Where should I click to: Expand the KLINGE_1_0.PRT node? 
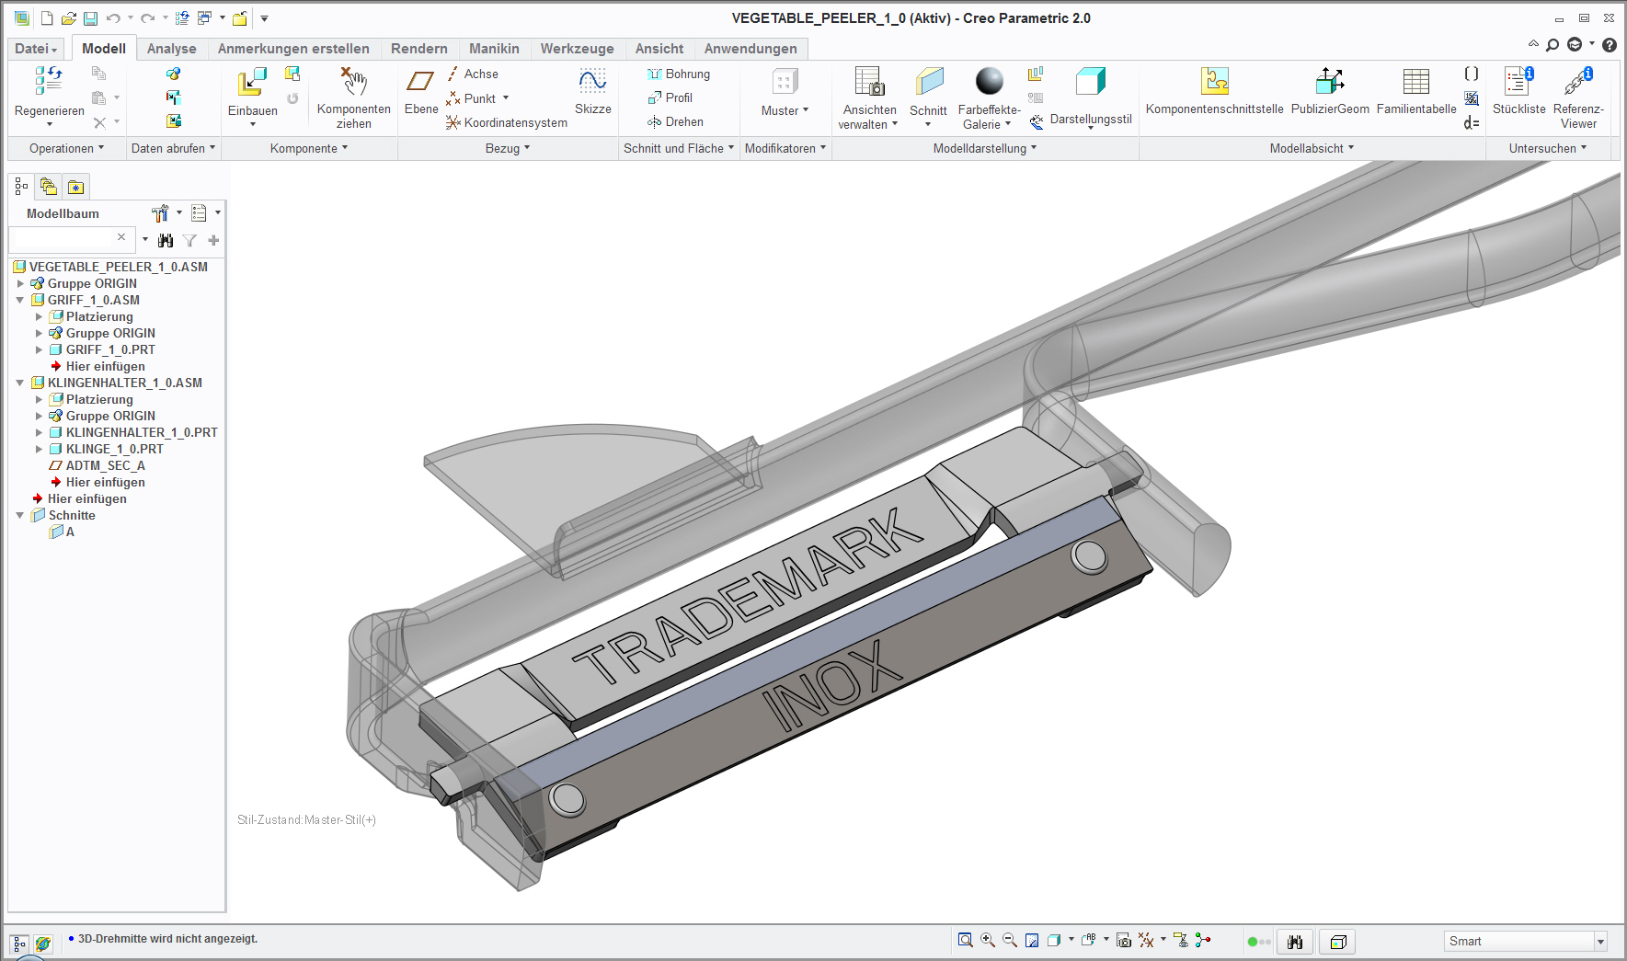(x=39, y=449)
